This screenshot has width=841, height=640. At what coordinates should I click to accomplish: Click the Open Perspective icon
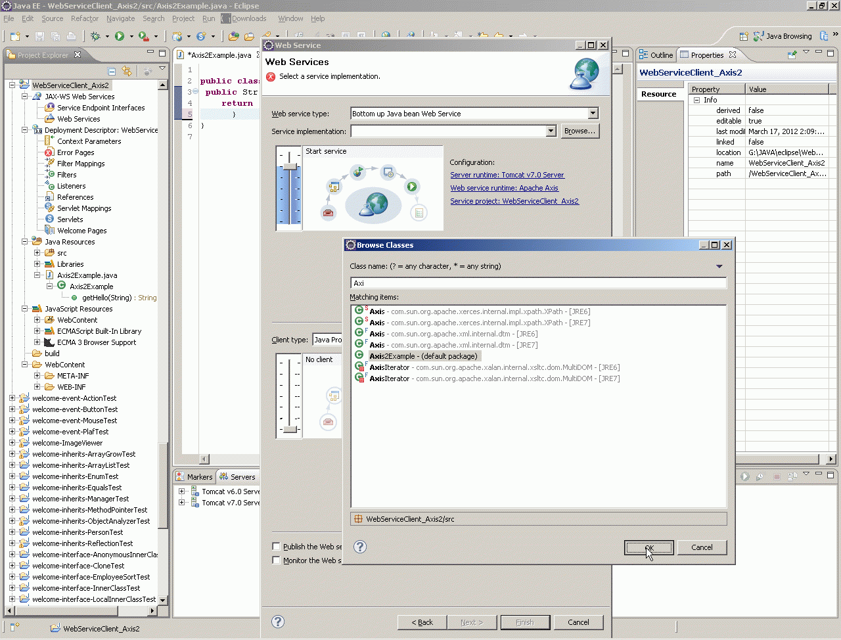(x=744, y=36)
